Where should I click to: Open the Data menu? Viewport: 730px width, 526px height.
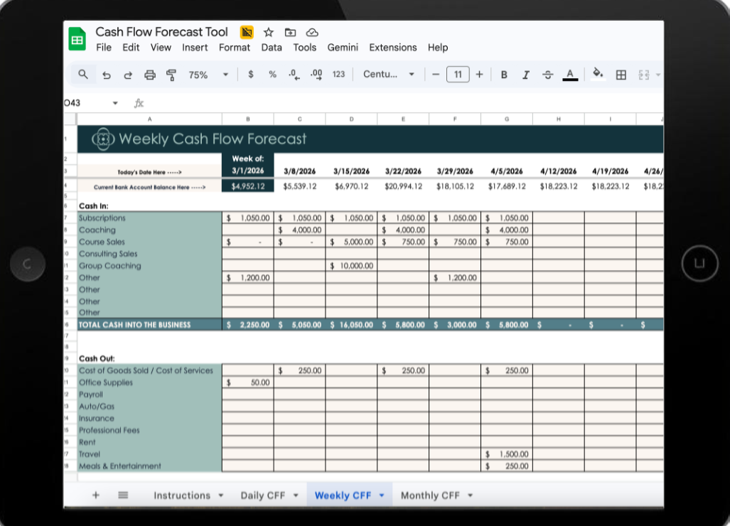coord(272,48)
